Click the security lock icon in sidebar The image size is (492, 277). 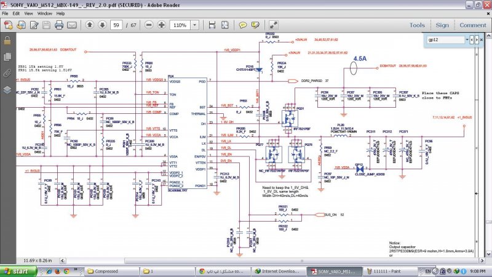coord(7,41)
